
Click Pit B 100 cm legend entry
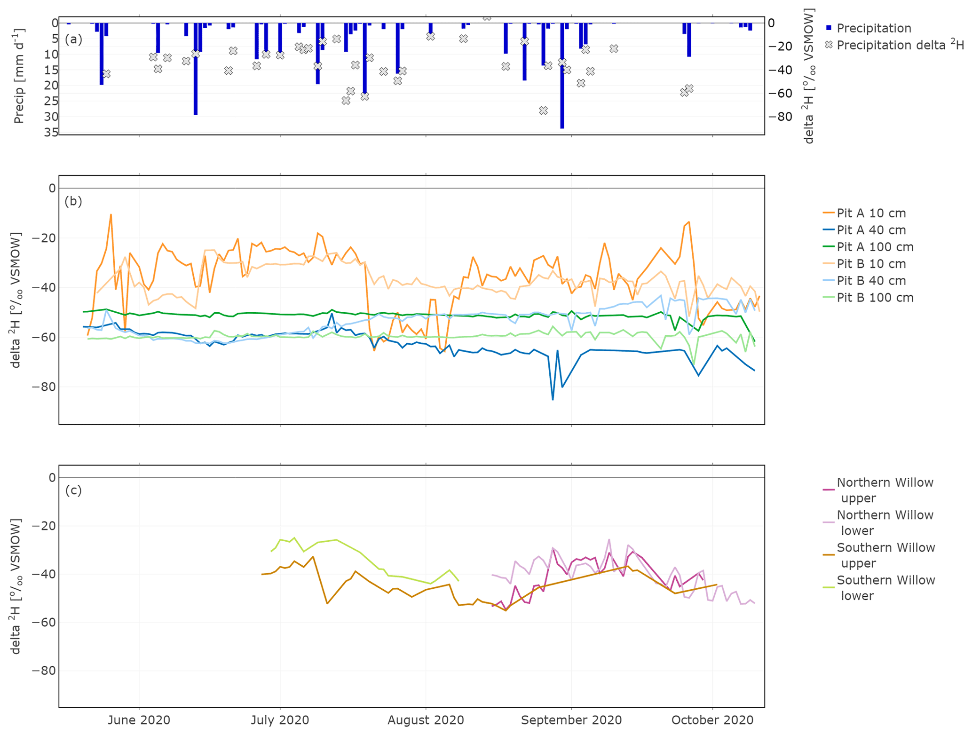[875, 298]
